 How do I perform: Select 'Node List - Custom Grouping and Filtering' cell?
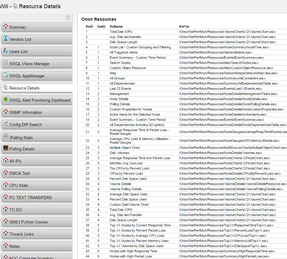(140, 47)
